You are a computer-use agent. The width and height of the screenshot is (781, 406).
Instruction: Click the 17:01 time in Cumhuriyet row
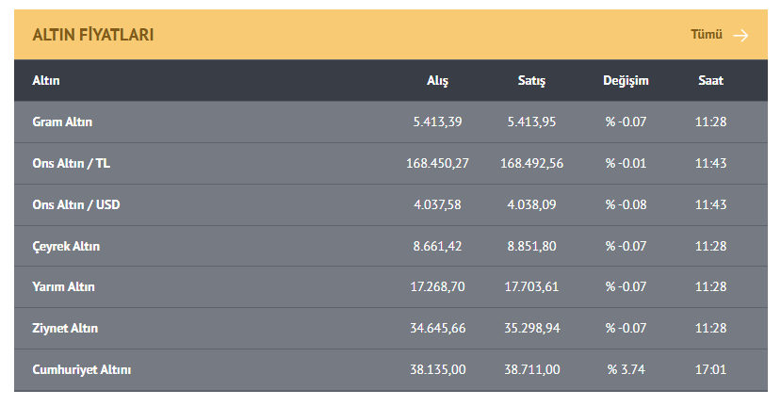(710, 370)
